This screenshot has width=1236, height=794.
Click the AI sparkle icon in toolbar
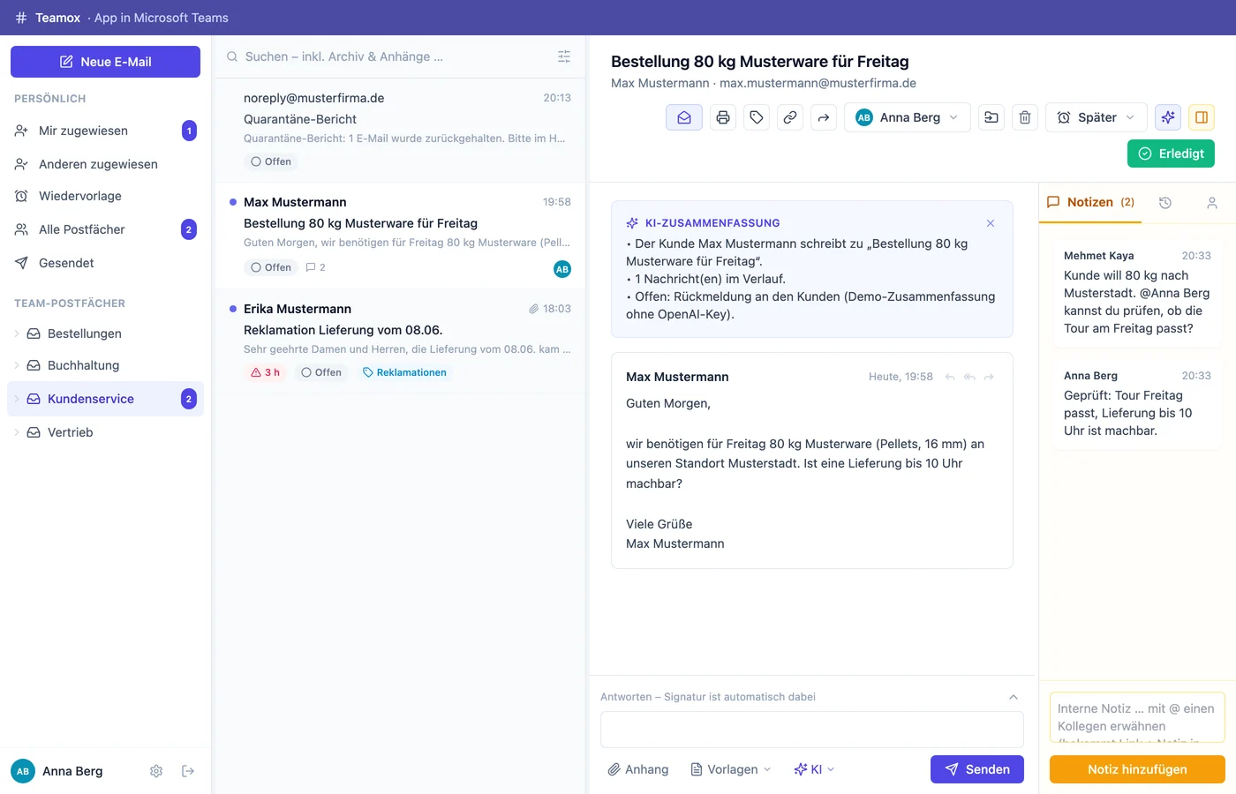[x=1168, y=117]
